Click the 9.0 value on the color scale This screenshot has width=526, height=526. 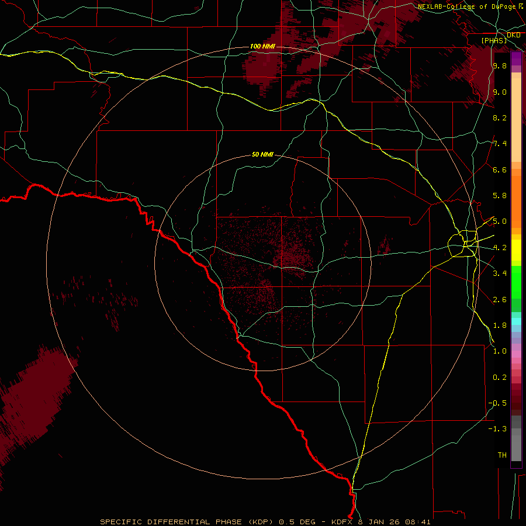click(x=500, y=92)
